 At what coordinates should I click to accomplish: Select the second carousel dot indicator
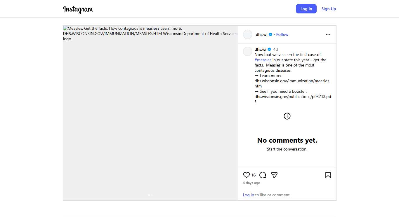[x=152, y=195]
